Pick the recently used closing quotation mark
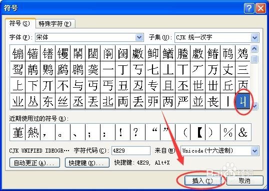This screenshot has width=269, height=191. (x=168, y=132)
